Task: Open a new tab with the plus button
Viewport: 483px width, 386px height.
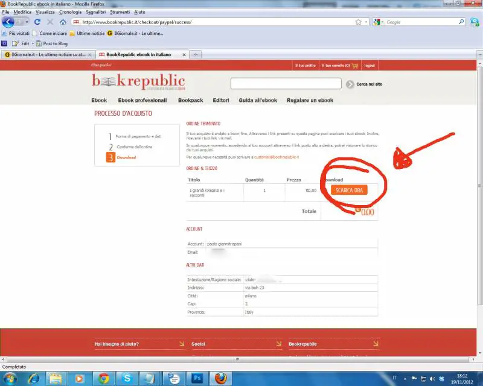Action: click(x=195, y=54)
